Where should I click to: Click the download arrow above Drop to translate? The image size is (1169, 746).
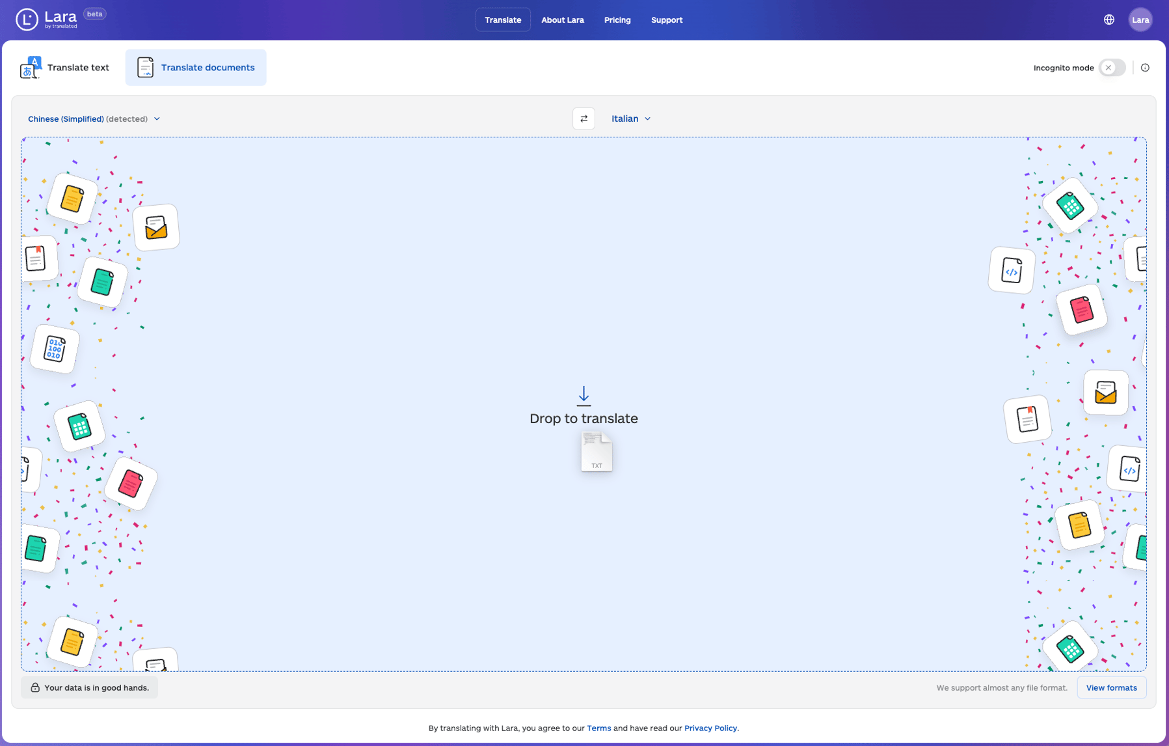point(584,396)
